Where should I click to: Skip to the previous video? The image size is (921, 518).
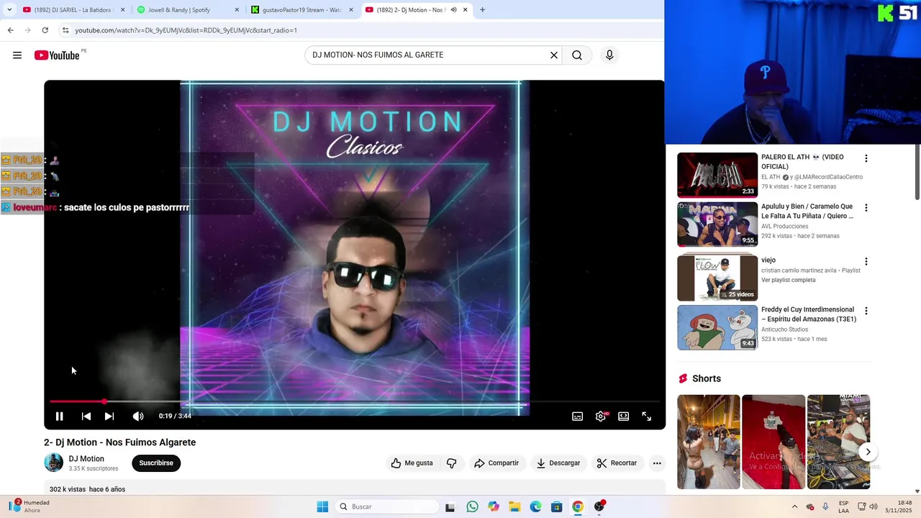coord(86,416)
